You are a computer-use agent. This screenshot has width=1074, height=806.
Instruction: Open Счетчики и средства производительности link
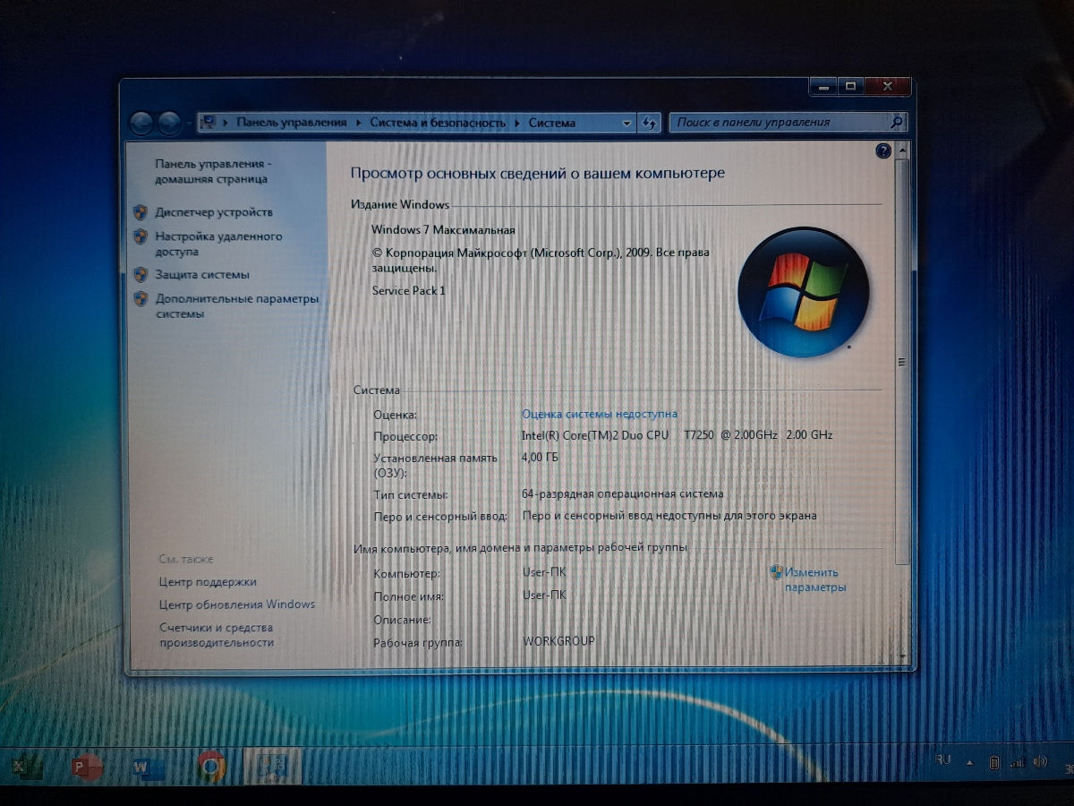217,635
